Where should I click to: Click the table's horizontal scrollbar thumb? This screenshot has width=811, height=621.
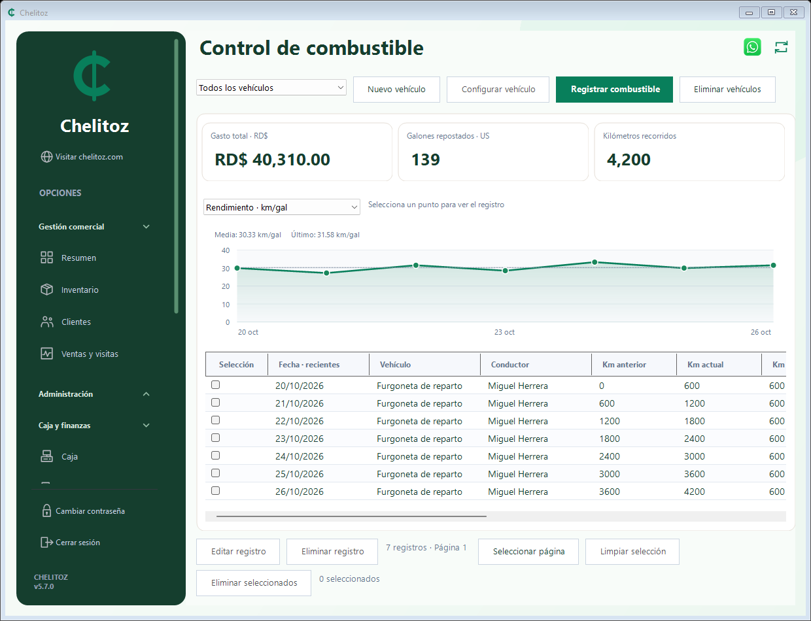pyautogui.click(x=351, y=516)
